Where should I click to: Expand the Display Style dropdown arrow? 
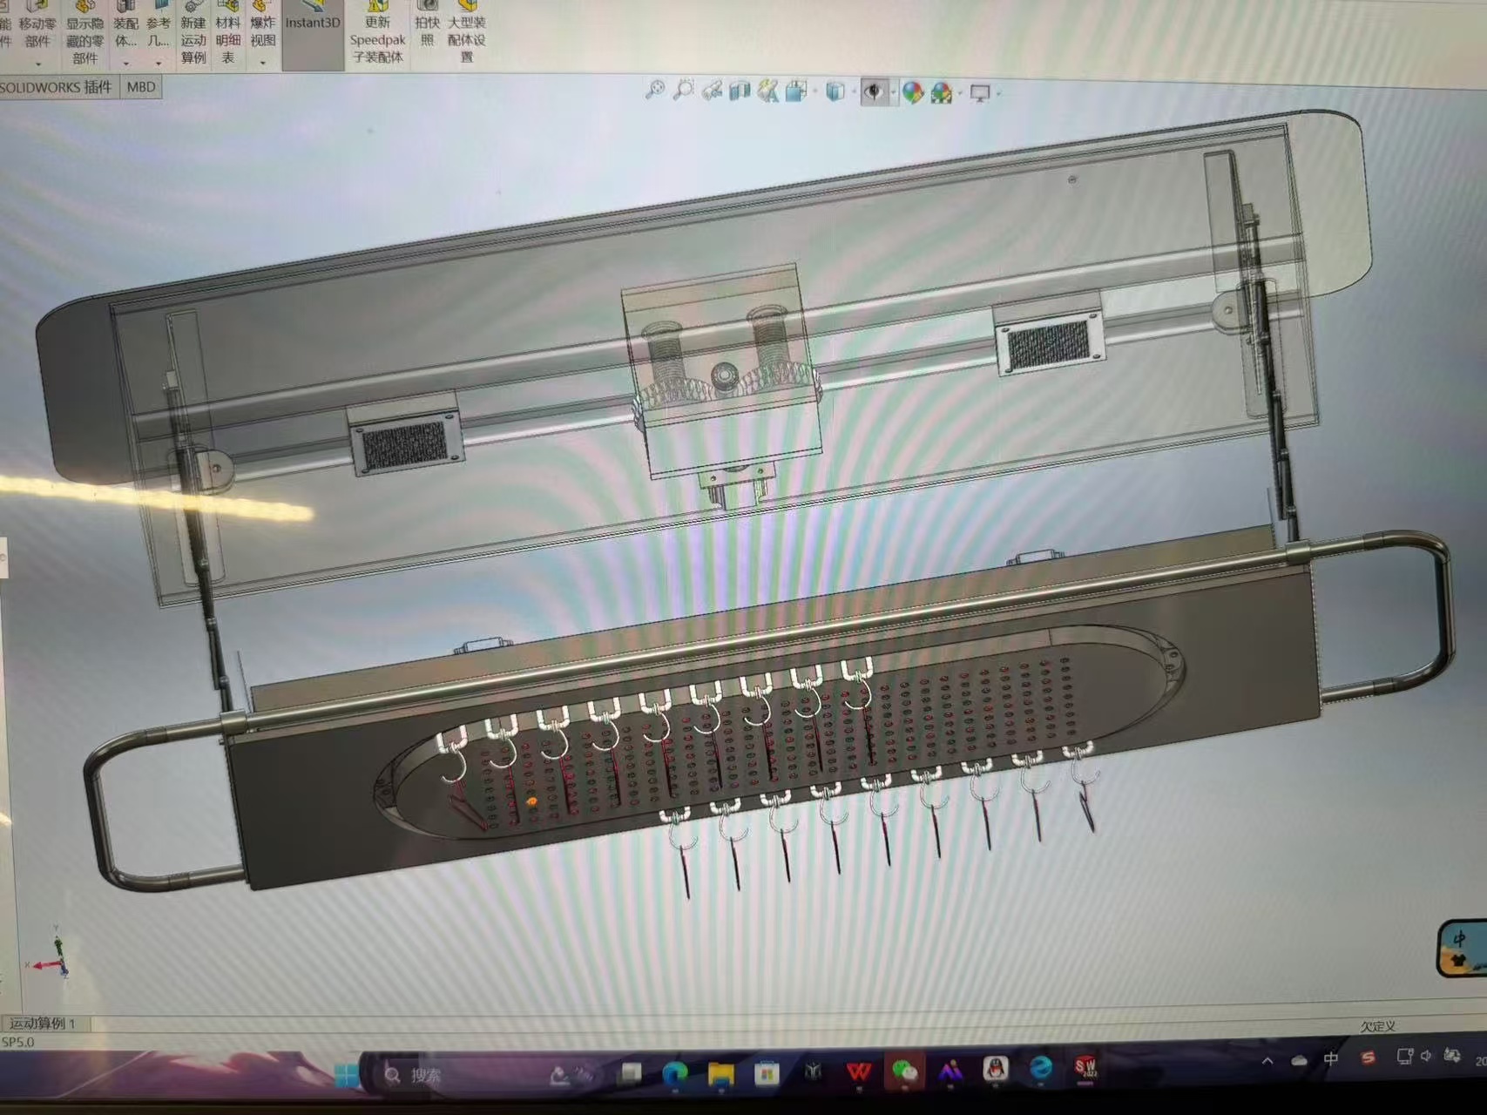[x=853, y=91]
